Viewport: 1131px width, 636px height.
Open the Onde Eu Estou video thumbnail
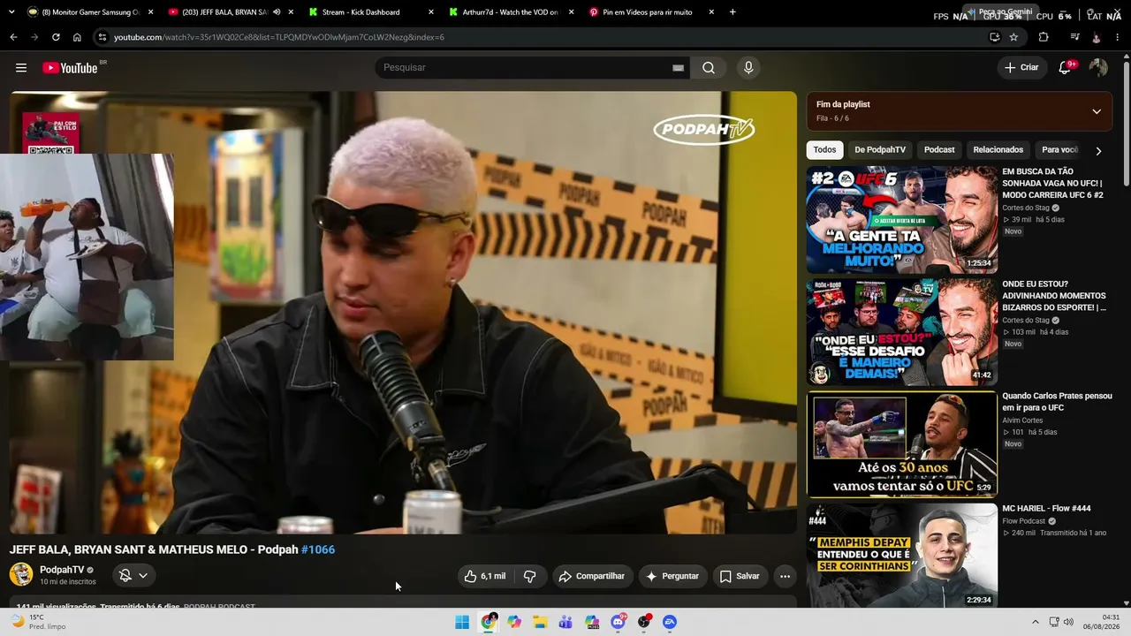902,332
